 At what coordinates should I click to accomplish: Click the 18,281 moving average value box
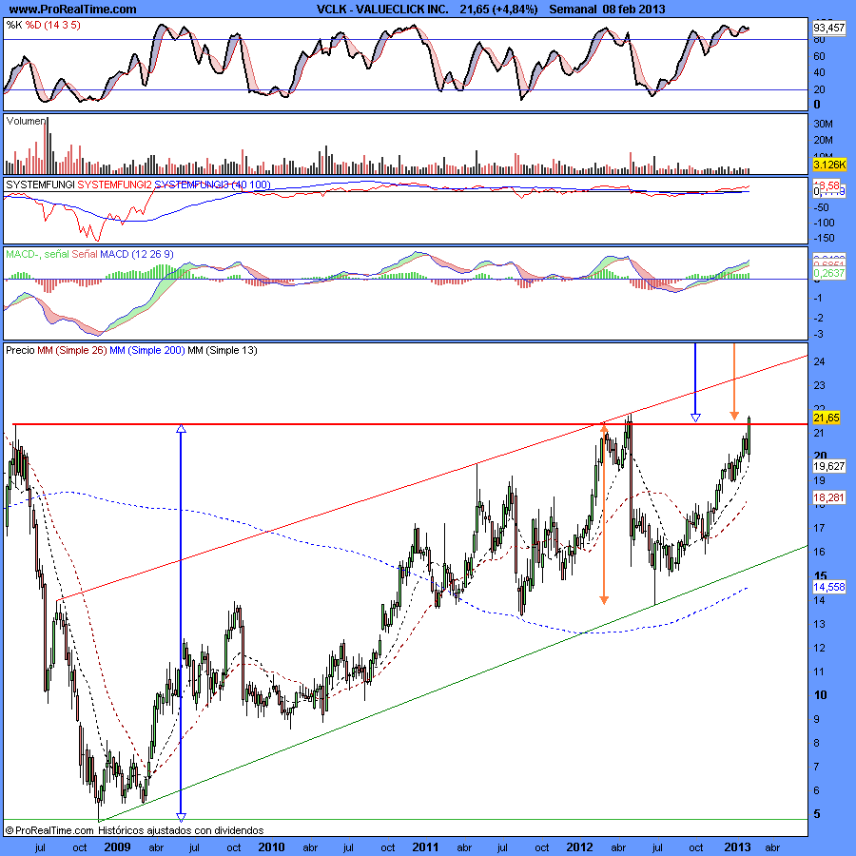click(828, 497)
